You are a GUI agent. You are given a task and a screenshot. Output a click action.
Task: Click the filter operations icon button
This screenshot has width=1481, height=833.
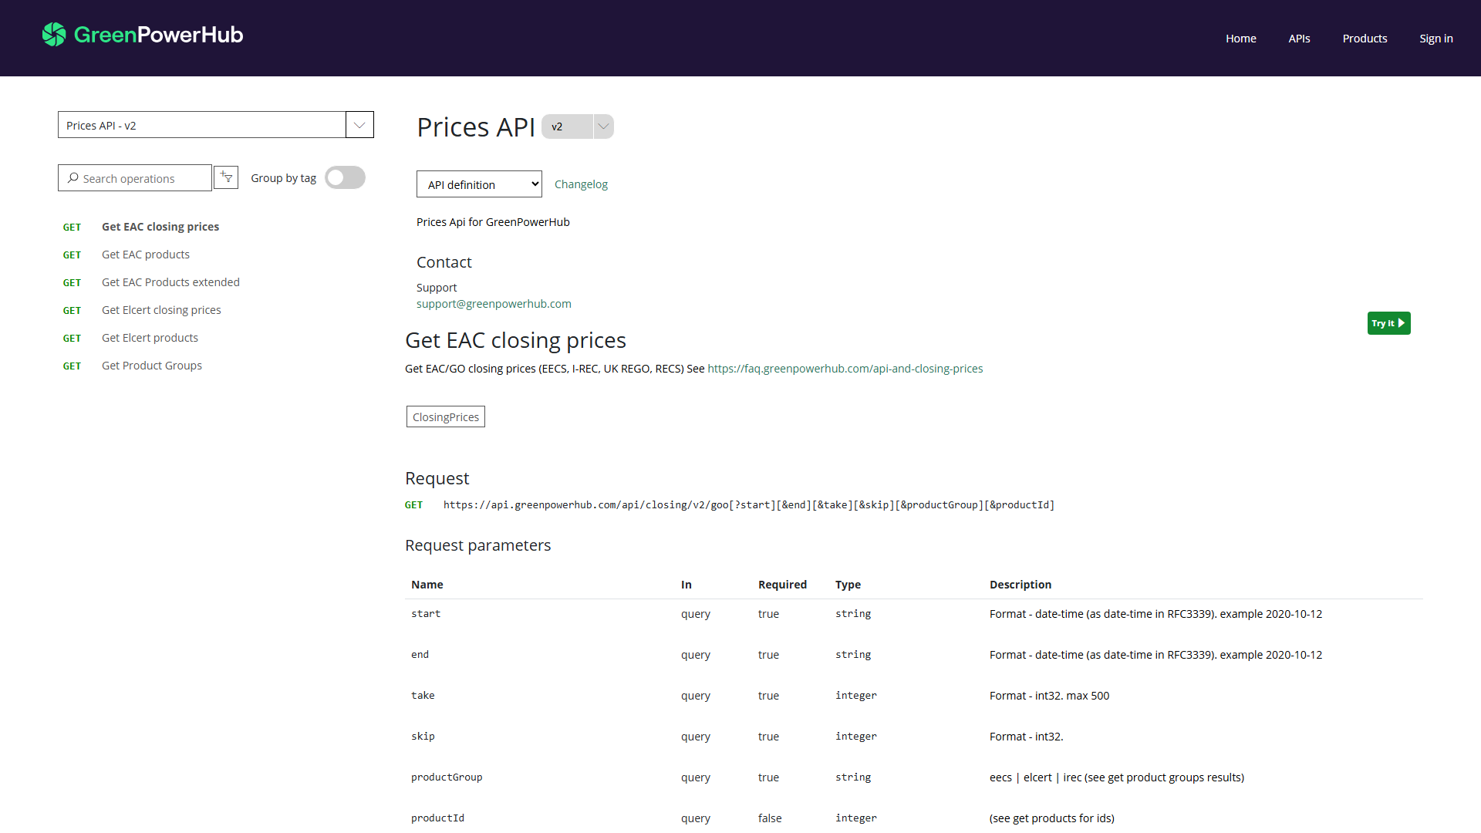point(226,177)
